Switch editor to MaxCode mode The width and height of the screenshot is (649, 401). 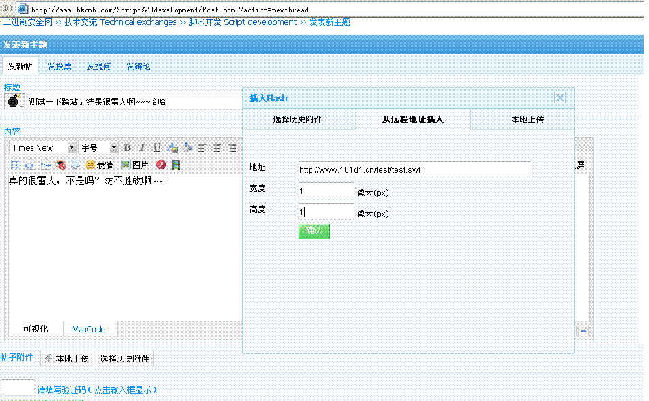coord(89,330)
